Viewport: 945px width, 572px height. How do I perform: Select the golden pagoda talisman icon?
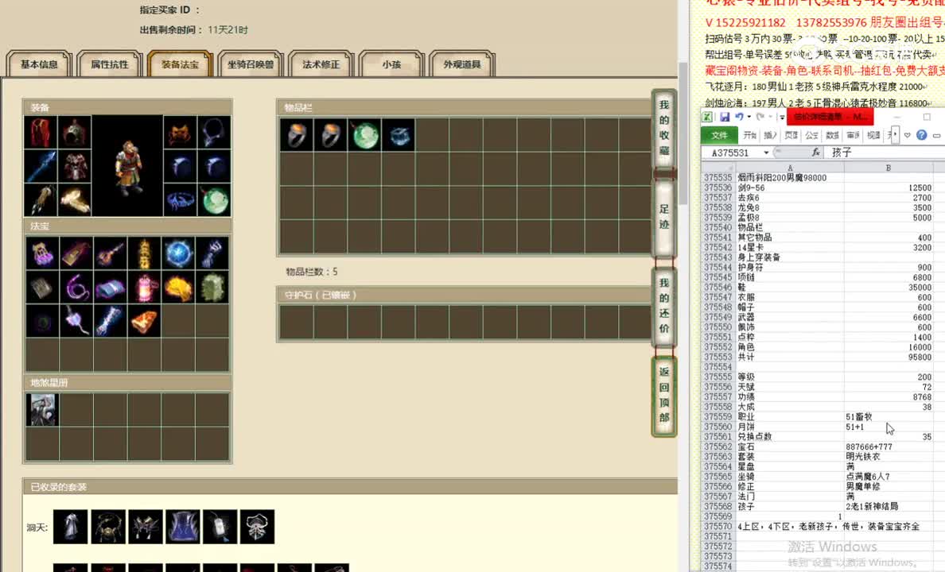click(x=145, y=253)
